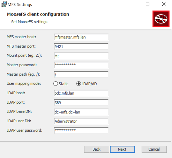Close the MFS Settings window
This screenshot has width=172, height=158.
[164, 4]
